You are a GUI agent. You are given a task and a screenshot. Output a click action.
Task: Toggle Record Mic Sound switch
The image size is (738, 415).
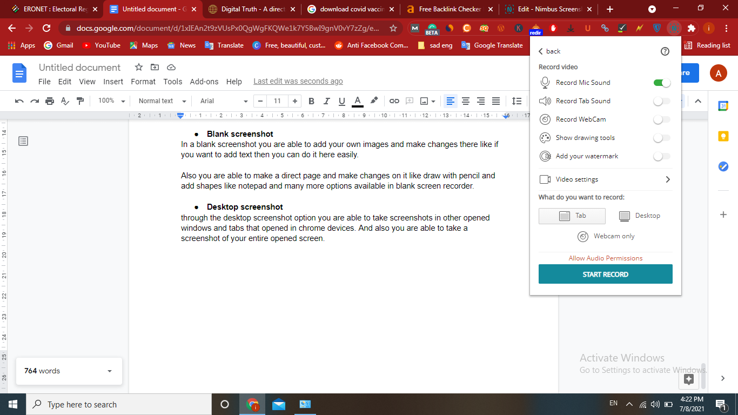pyautogui.click(x=662, y=83)
